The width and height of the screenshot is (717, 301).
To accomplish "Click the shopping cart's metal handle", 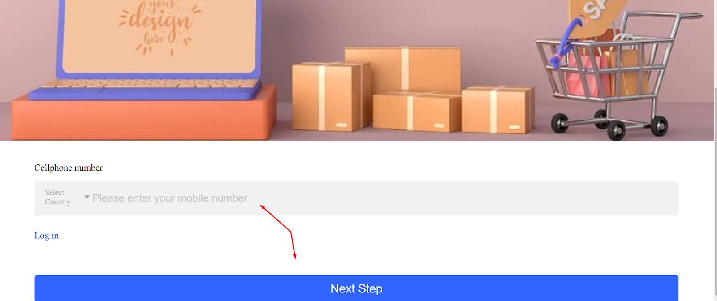I will (663, 15).
